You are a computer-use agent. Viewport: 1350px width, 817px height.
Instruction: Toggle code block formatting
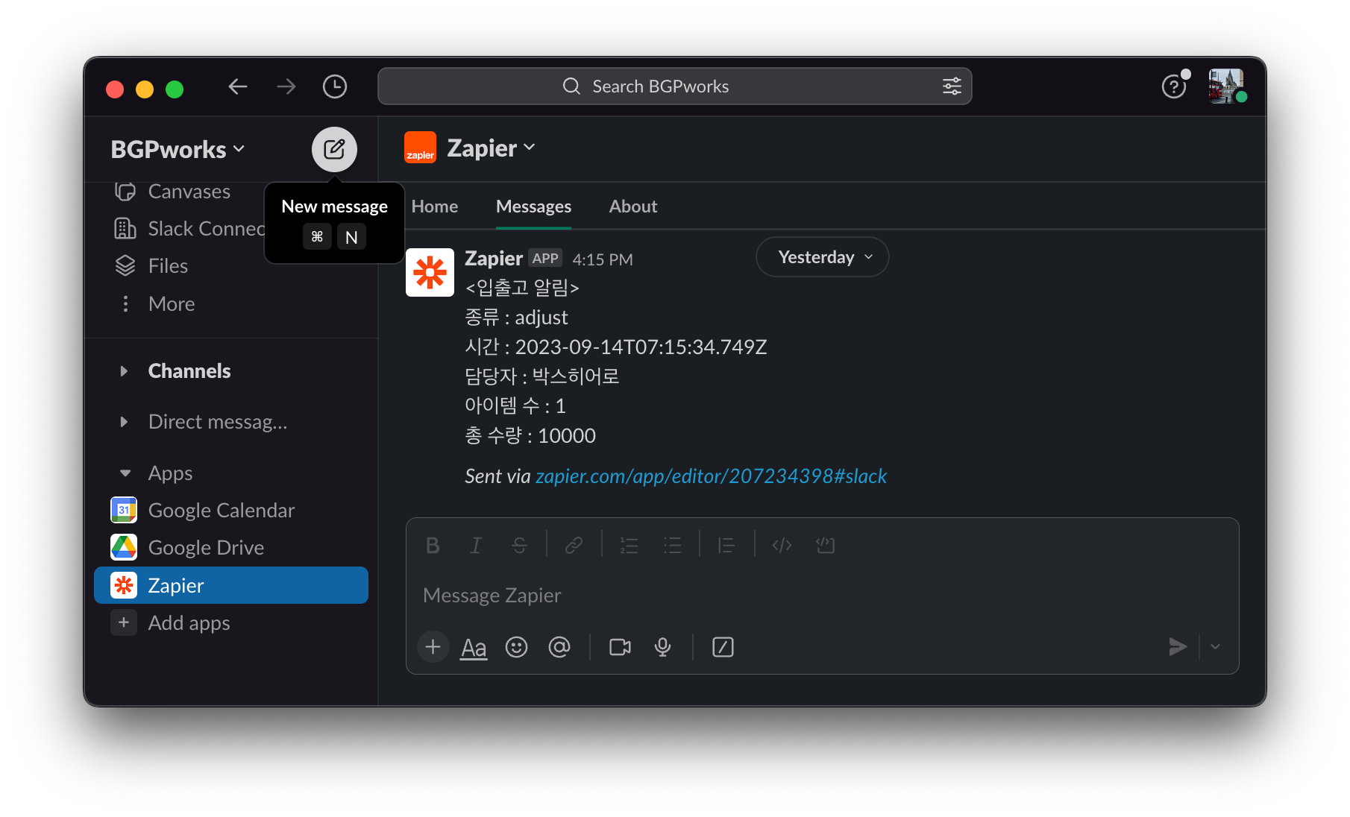[x=825, y=546]
